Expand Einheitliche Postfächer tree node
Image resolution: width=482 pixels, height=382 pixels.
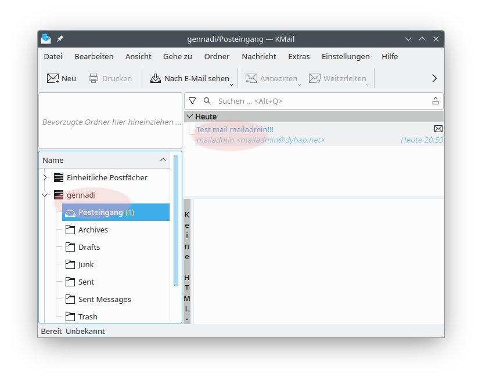45,177
